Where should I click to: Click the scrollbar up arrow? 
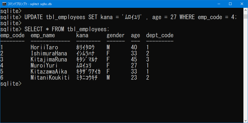pos(245,10)
